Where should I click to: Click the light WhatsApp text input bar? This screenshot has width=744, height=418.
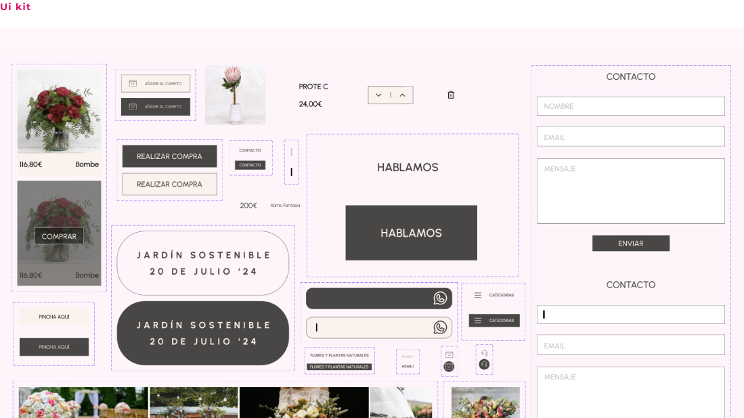[x=378, y=327]
